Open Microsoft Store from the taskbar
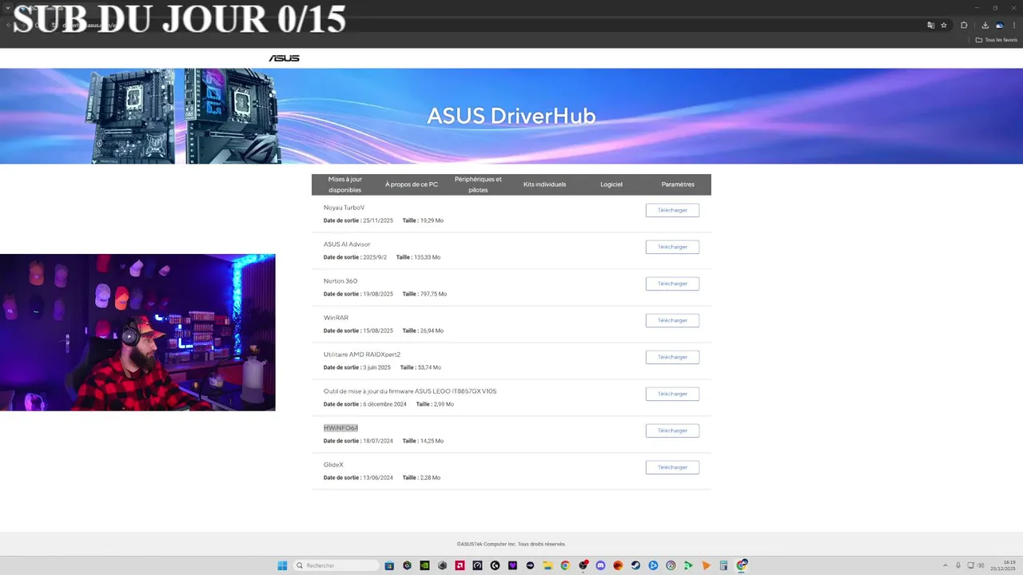 click(389, 565)
